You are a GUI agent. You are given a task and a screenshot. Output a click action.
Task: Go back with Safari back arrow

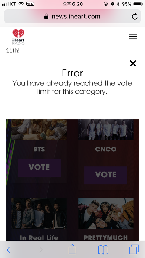point(8,250)
